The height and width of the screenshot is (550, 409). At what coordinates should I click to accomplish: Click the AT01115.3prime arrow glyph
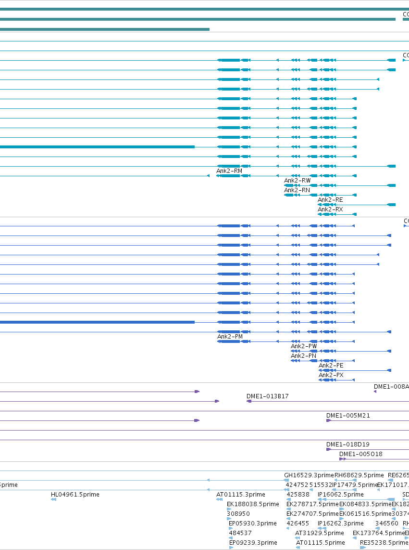pos(220,499)
